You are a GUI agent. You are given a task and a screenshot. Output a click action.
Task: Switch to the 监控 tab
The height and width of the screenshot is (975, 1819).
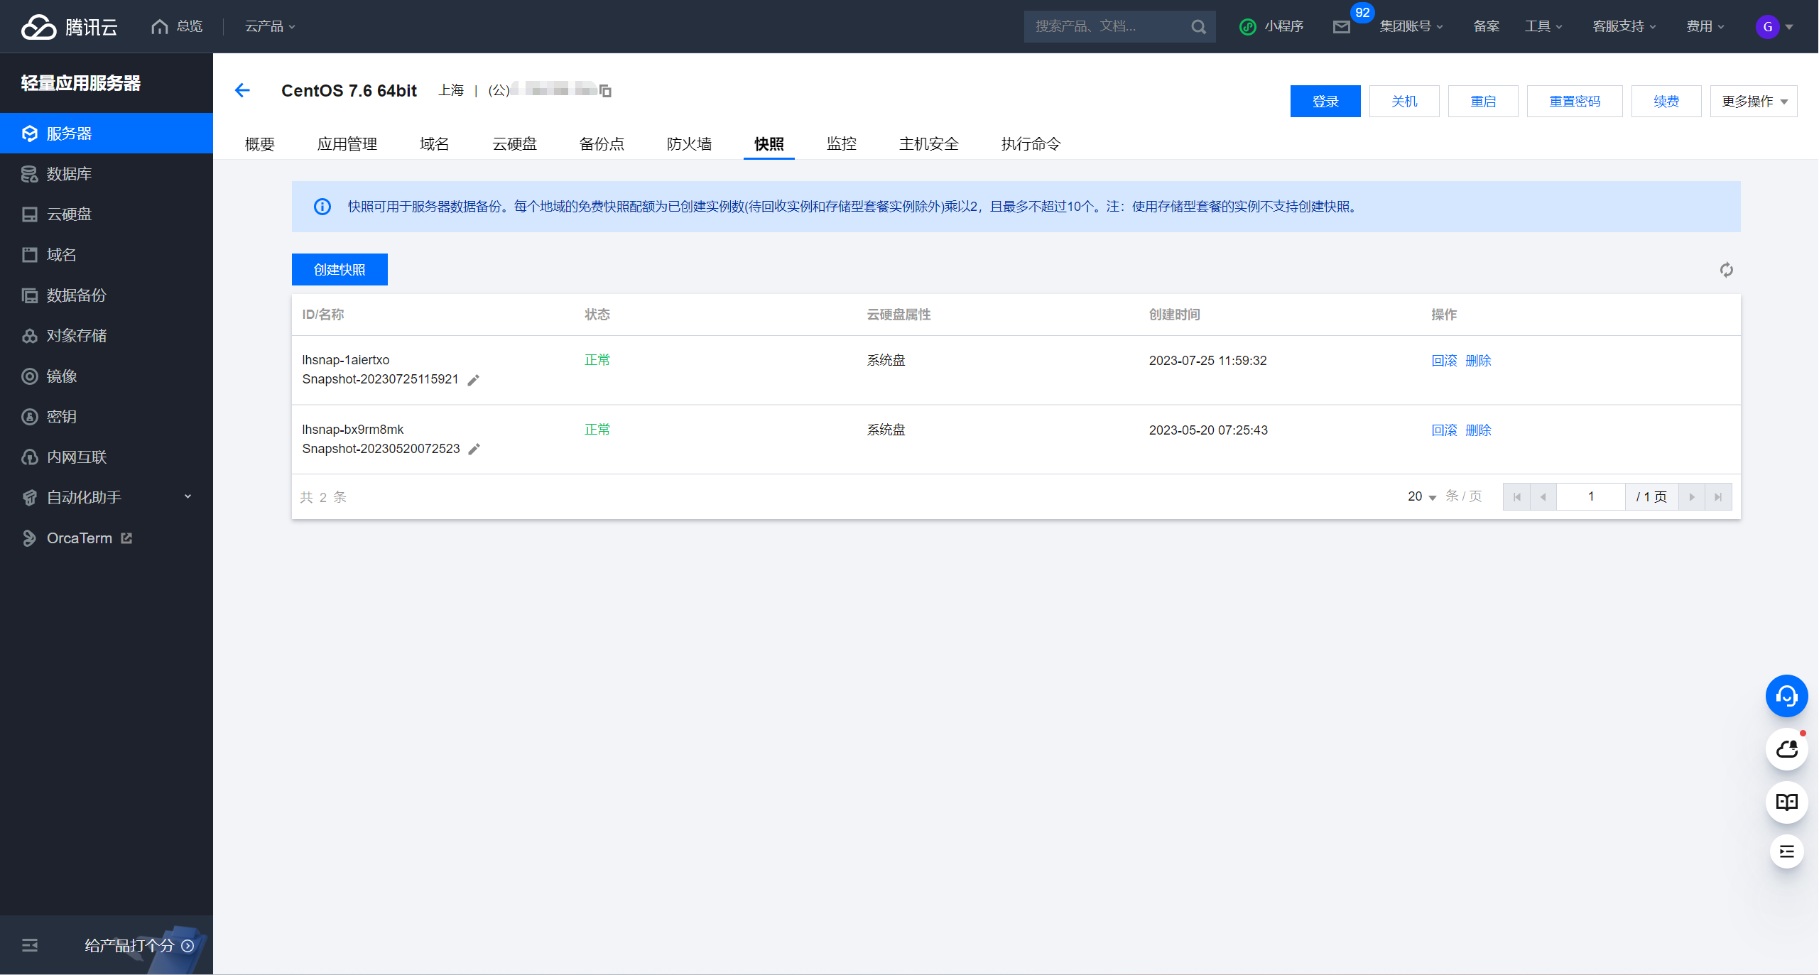coord(842,144)
